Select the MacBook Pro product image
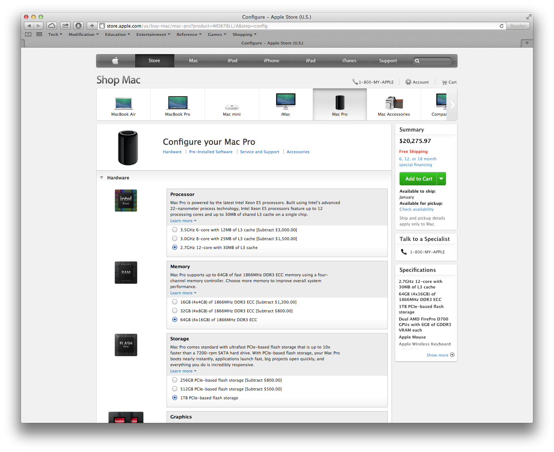 tap(178, 103)
